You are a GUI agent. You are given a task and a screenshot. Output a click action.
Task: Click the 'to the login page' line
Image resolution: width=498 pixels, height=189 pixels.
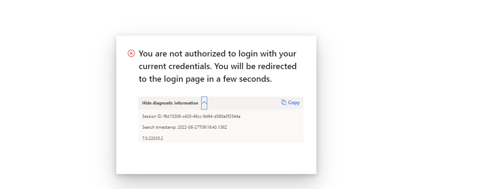(x=205, y=79)
